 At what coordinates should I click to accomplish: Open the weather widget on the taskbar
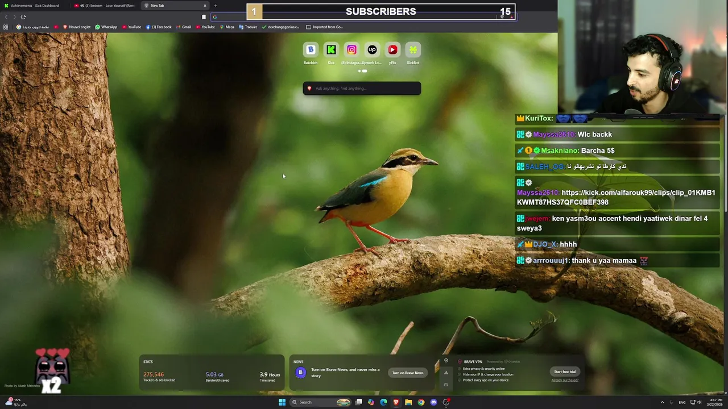pos(16,402)
